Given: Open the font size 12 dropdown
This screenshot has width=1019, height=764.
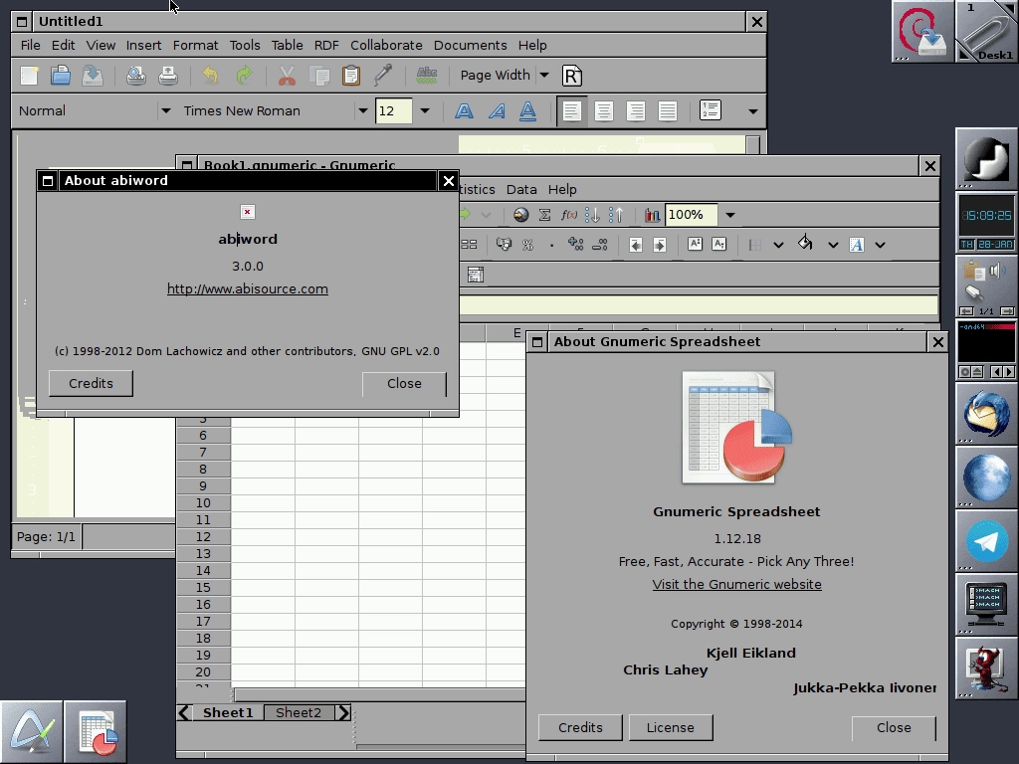Looking at the screenshot, I should [425, 111].
